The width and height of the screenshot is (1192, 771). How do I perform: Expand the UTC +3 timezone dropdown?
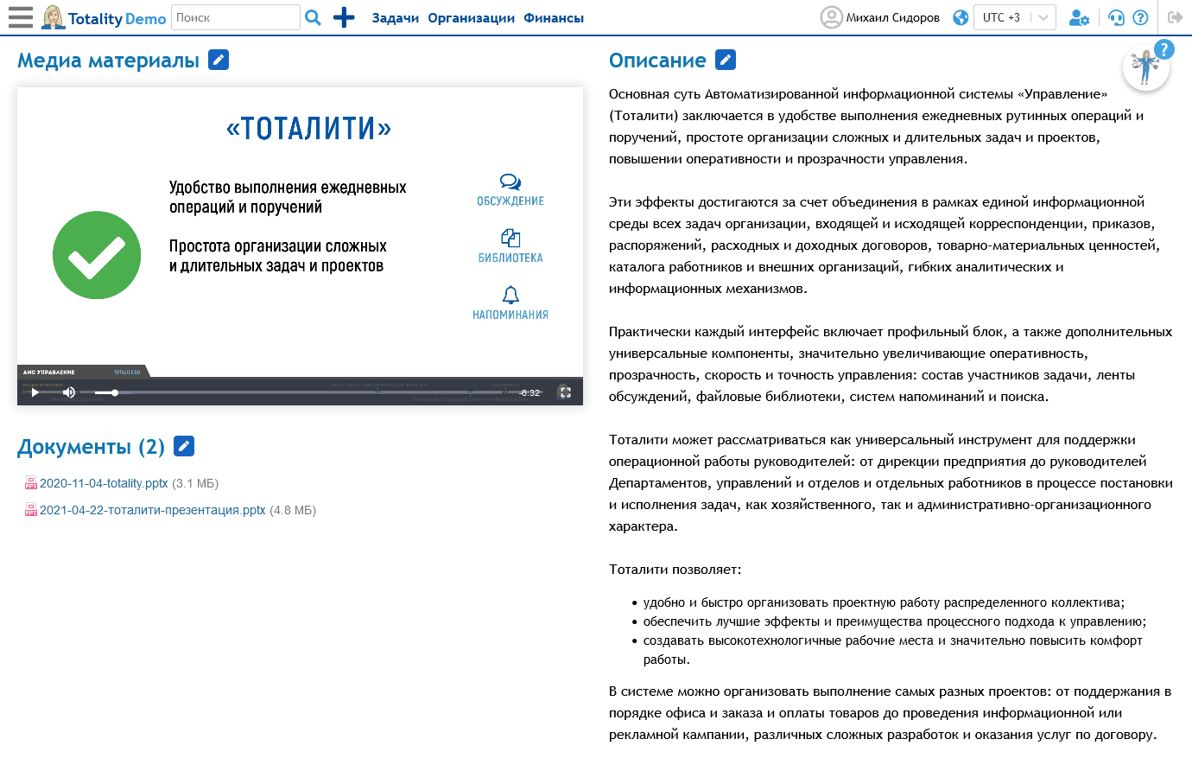pos(1015,17)
